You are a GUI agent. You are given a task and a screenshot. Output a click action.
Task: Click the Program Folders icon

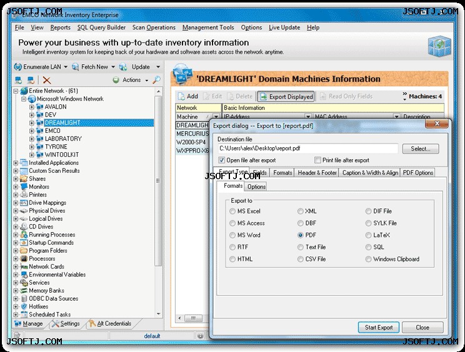click(24, 251)
